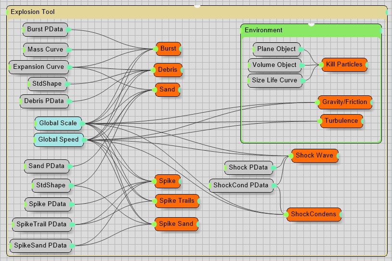Click the Global Scale helper node
Screen dimensions: 392x261
click(58, 123)
